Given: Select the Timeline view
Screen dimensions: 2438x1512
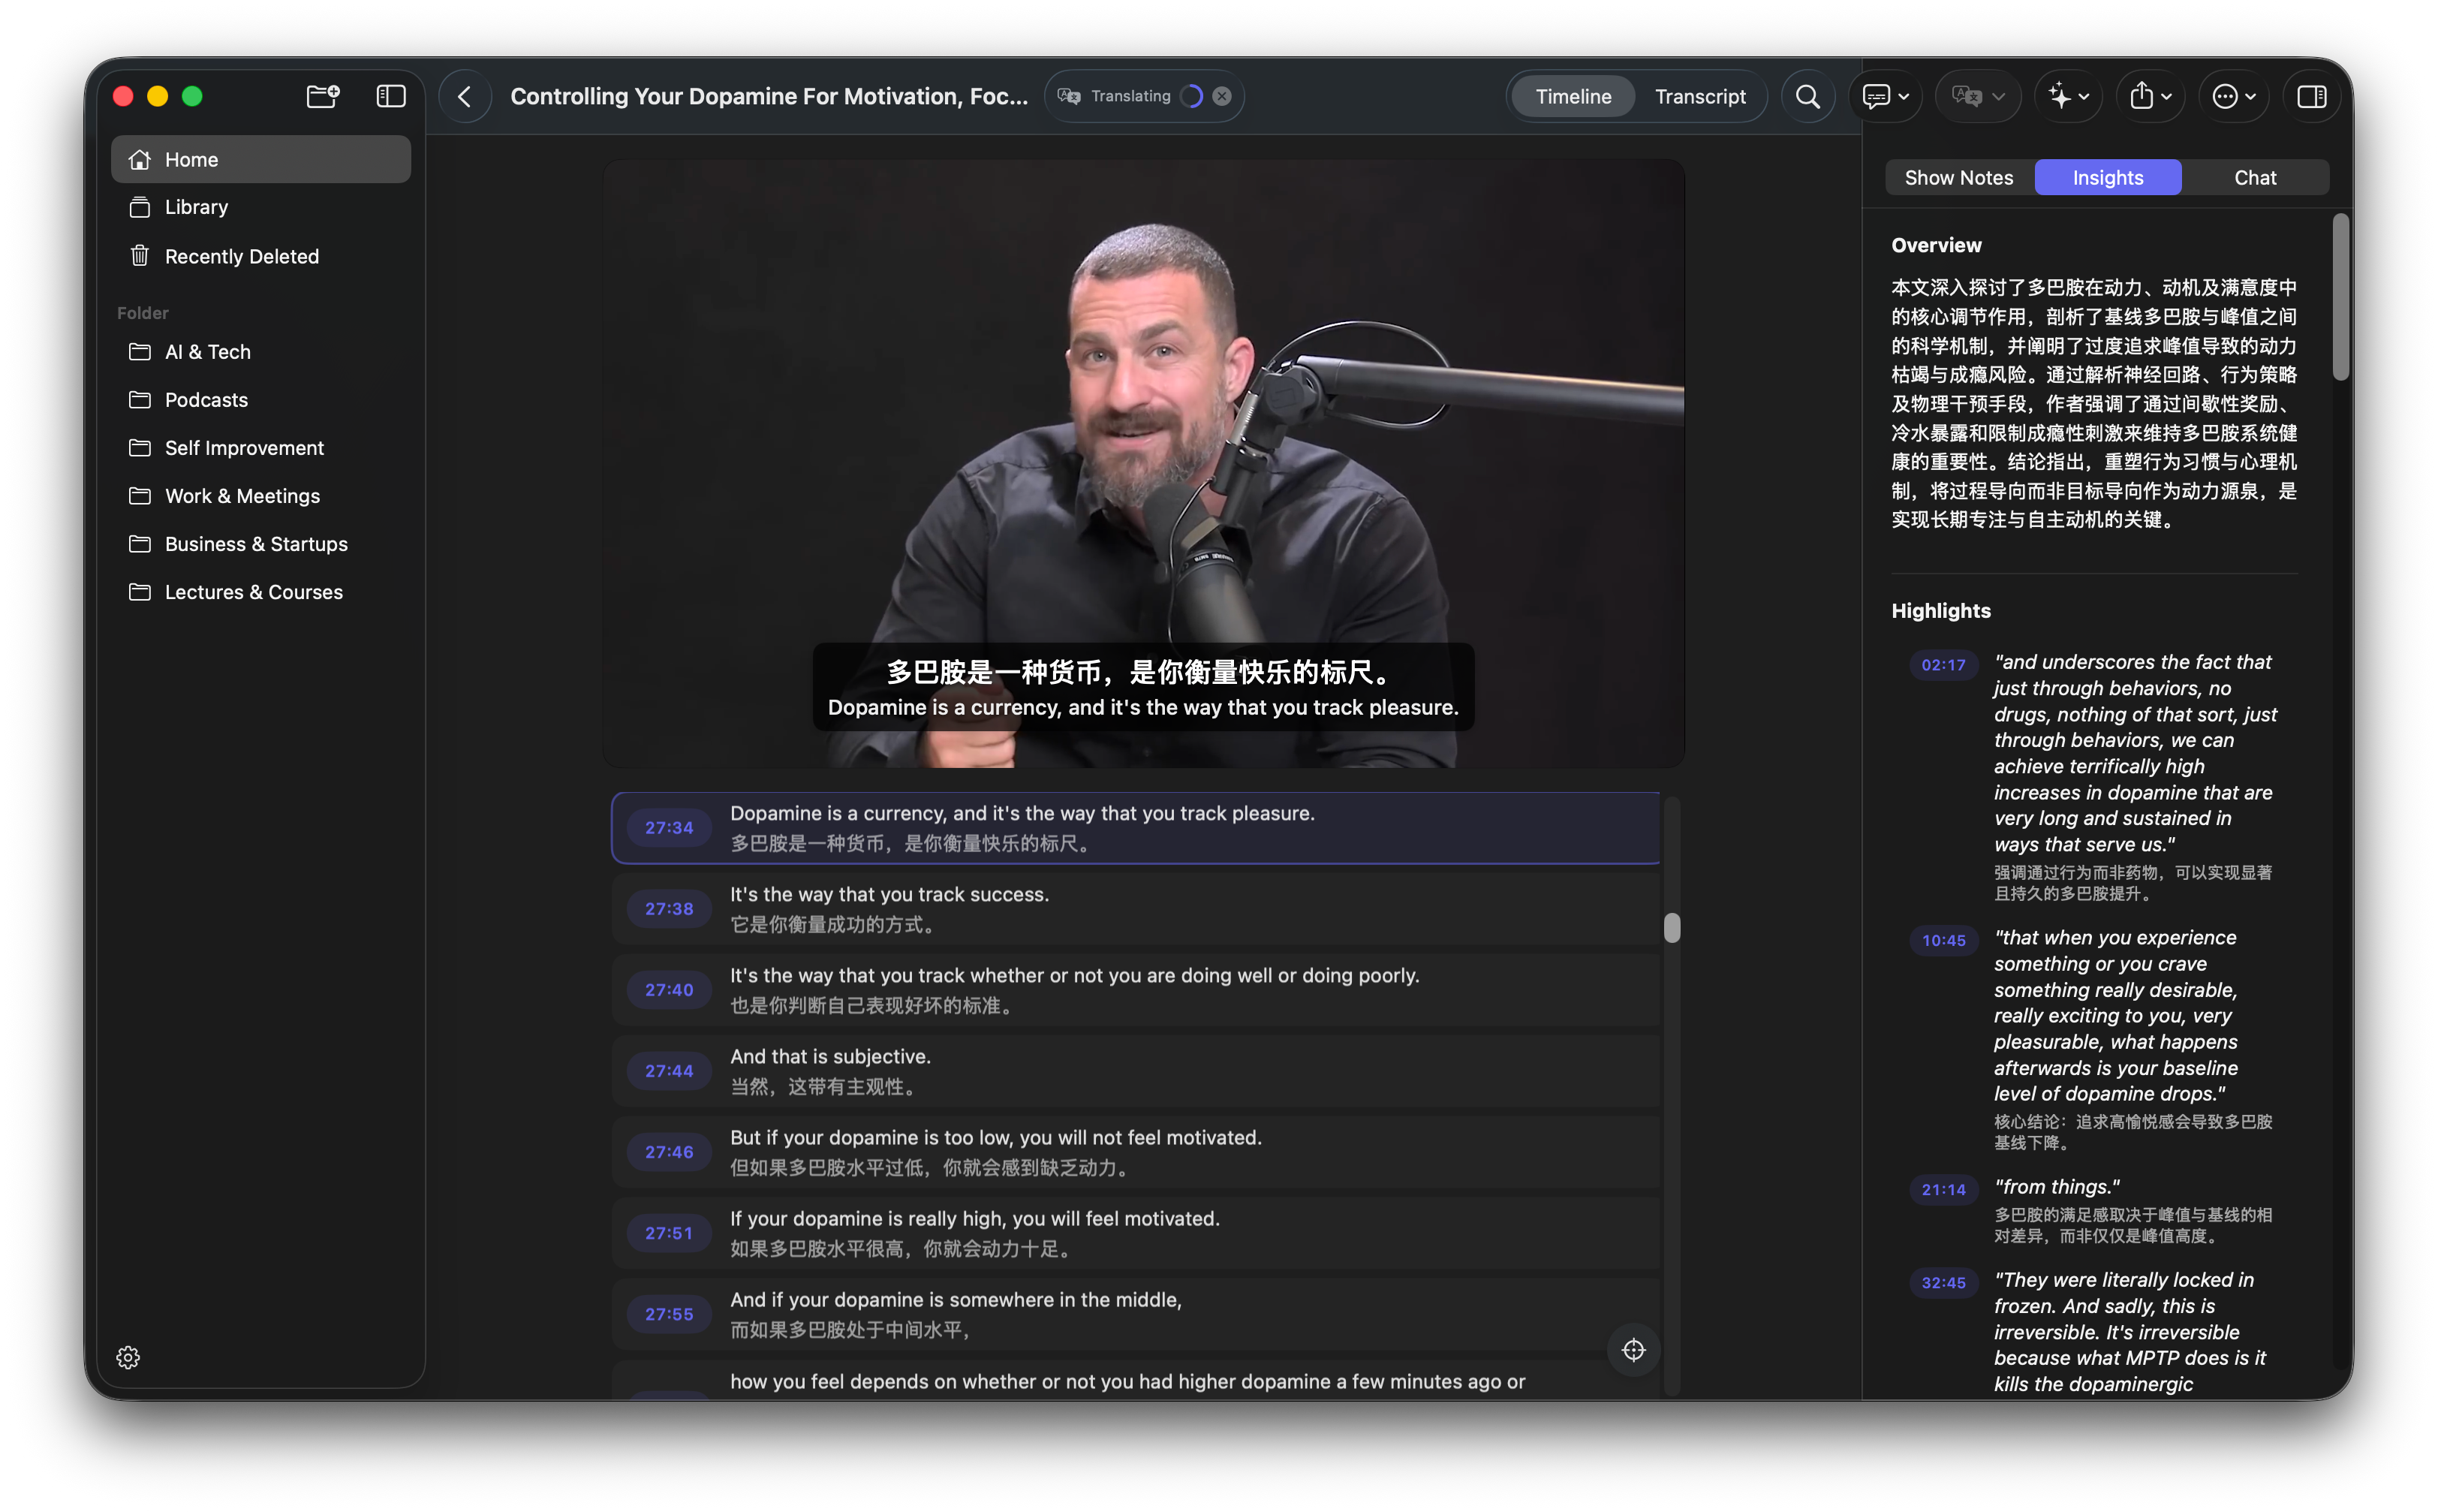Looking at the screenshot, I should 1573,96.
